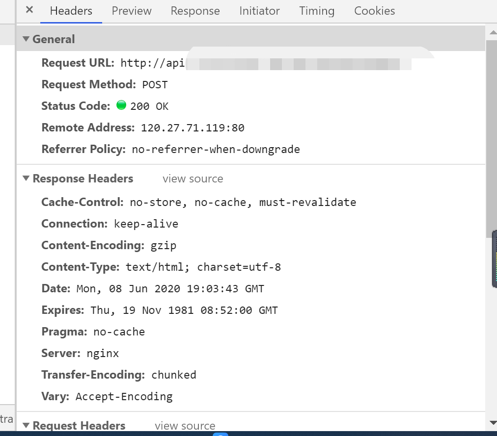The height and width of the screenshot is (436, 497).
Task: View source of Response Headers
Action: 193,179
